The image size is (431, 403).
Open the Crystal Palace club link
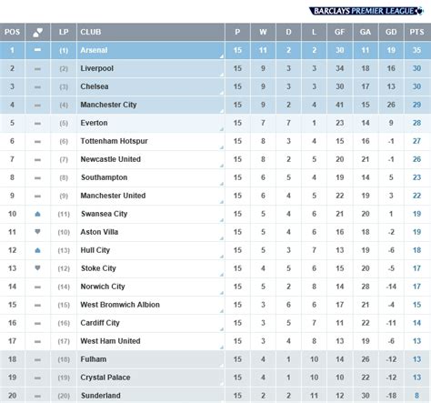105,378
